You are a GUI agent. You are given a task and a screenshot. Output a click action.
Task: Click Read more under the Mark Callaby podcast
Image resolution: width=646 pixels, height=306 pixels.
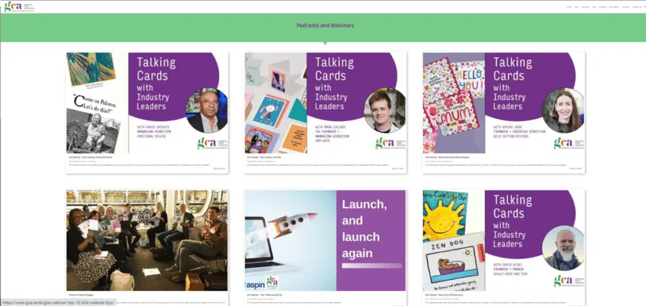397,168
